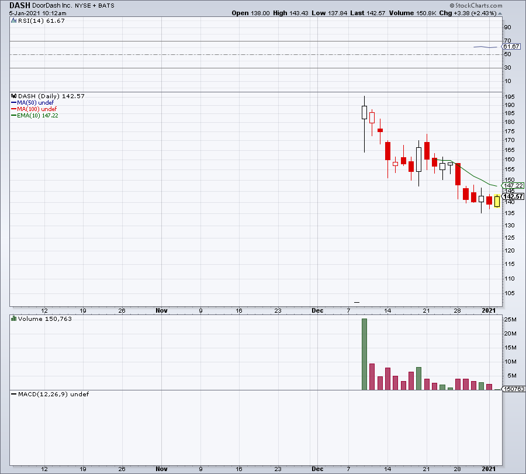This screenshot has height=474, width=526.
Task: Click the MA(100) undef legend text
Action: click(37, 109)
